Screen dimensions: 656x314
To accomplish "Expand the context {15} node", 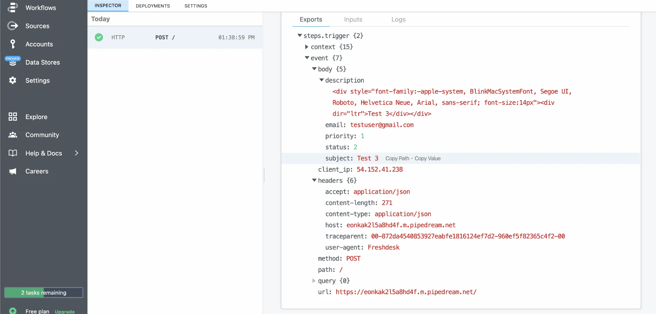I will click(x=307, y=47).
